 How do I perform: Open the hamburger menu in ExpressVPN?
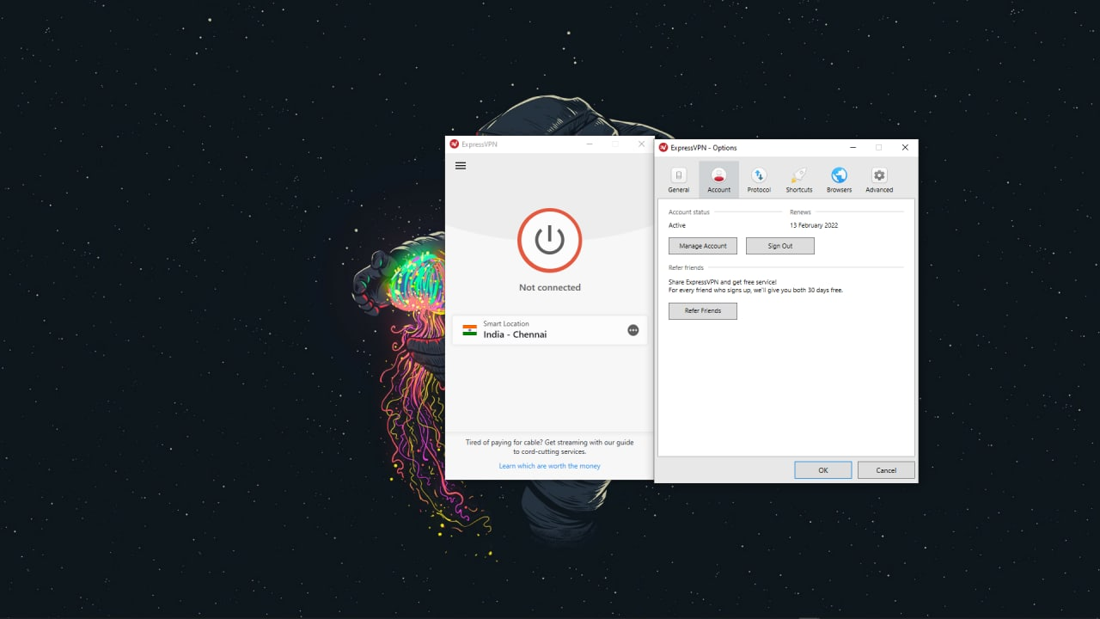(x=461, y=166)
